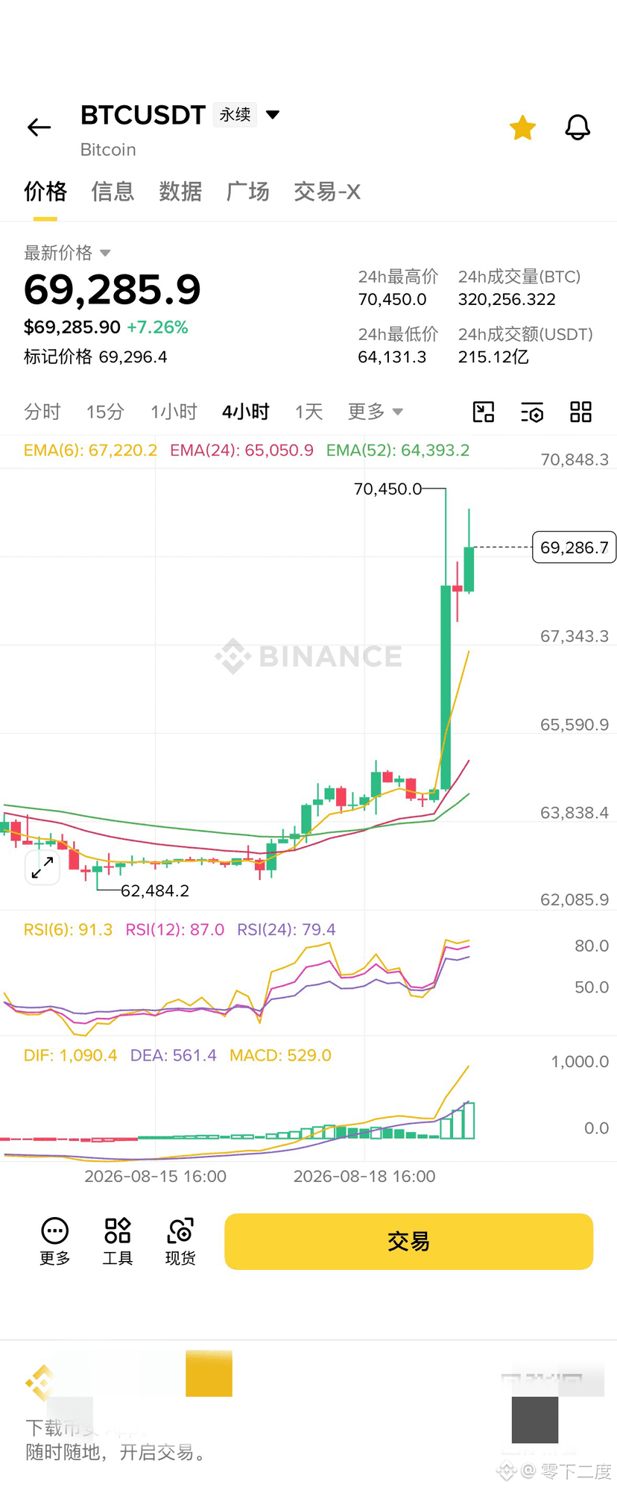The height and width of the screenshot is (1490, 617).
Task: Tap the DIF: 1,090.4 label
Action: pos(71,1056)
